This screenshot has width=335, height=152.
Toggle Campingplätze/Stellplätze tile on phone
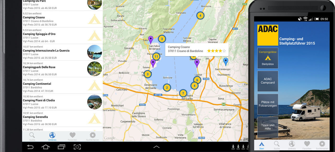268,58
